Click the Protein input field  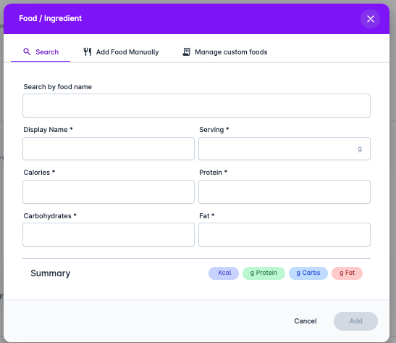(285, 191)
